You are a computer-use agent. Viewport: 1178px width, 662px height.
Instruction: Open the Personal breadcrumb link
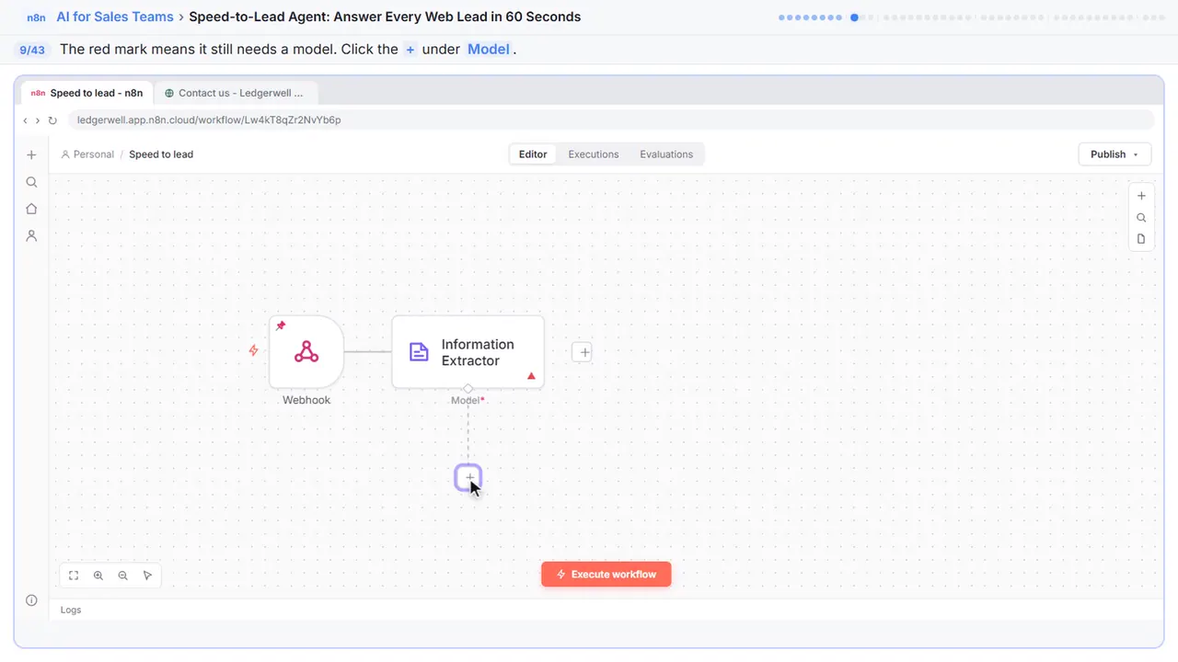(x=87, y=154)
